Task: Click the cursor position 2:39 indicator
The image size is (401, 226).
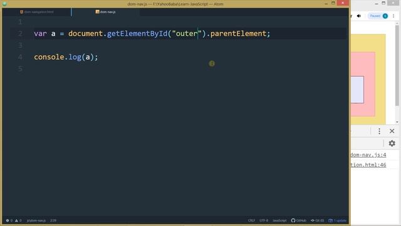Action: (53, 220)
